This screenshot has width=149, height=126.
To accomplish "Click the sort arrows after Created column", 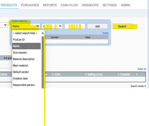I will (137, 75).
